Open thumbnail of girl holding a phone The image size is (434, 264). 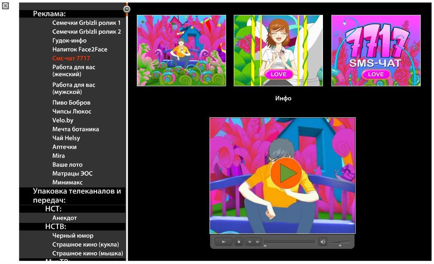pos(278,51)
